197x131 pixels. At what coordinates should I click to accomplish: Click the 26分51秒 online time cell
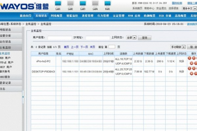pyautogui.click(x=108, y=61)
